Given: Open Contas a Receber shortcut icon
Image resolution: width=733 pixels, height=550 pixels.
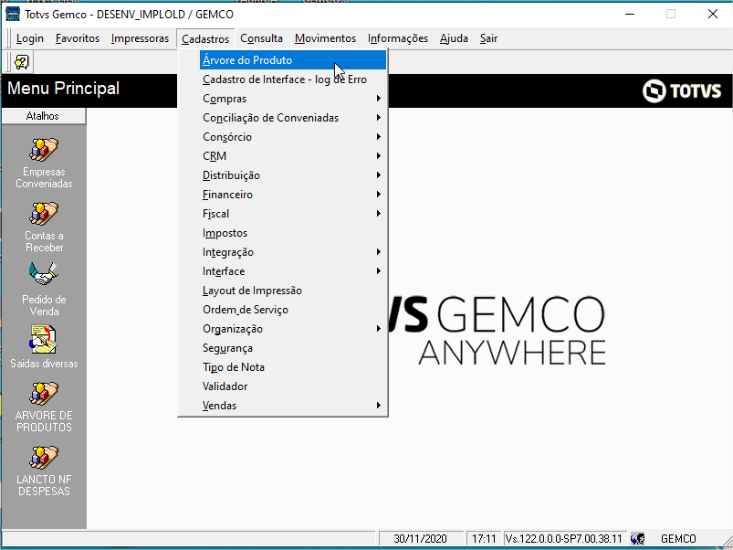Looking at the screenshot, I should pyautogui.click(x=44, y=213).
